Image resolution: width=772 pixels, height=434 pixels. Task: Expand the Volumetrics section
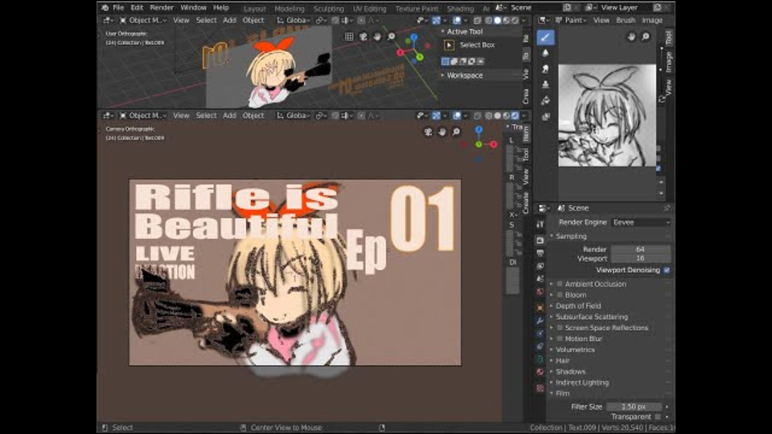(x=575, y=350)
